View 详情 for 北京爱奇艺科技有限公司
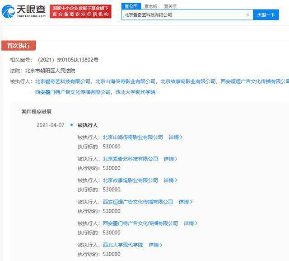This screenshot has width=289, height=261. [x=171, y=159]
